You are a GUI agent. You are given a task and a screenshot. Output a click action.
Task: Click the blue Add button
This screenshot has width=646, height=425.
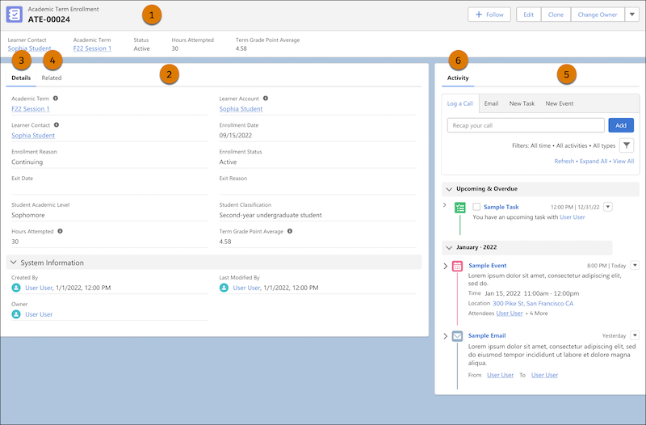point(620,125)
